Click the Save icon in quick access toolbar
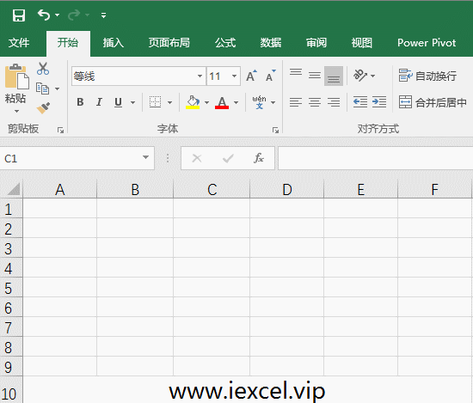Viewport: 473px width, 403px height. point(19,15)
